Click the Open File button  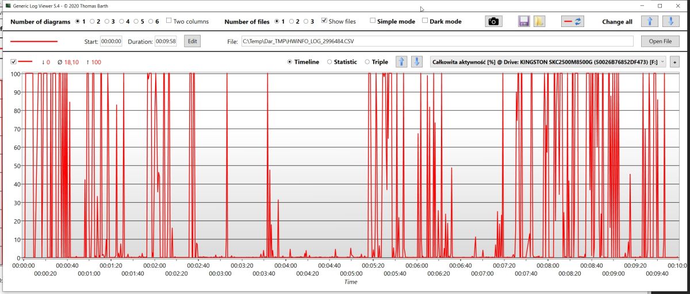click(660, 41)
